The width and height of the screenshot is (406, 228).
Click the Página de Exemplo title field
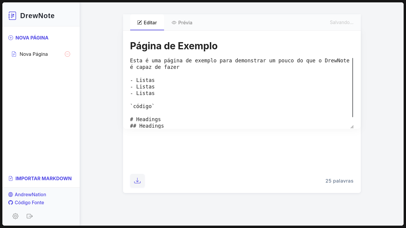[x=242, y=46]
